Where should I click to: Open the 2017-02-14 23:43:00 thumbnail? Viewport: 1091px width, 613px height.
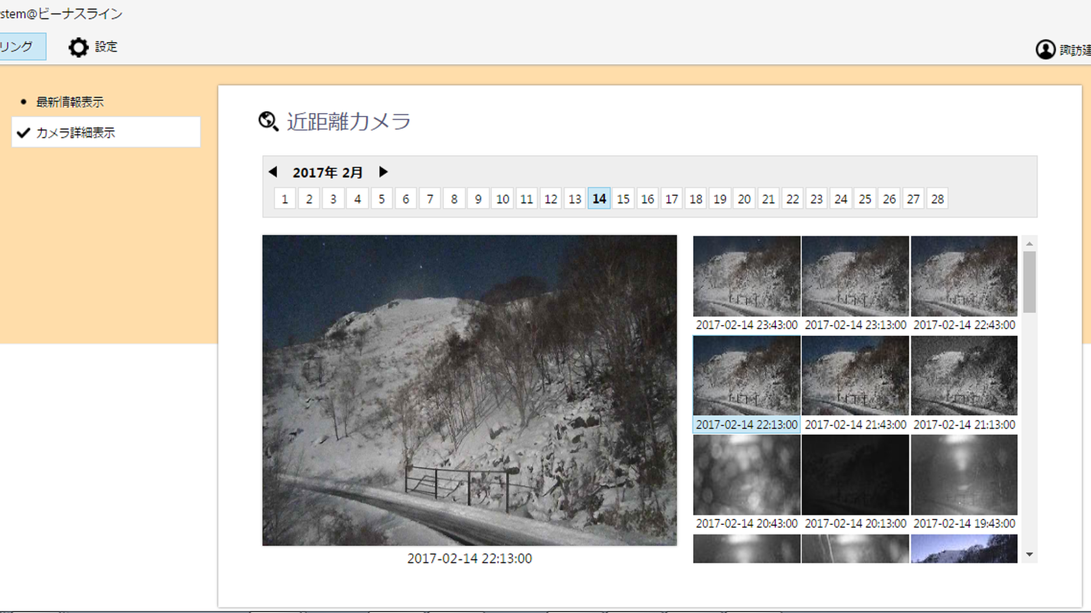tap(746, 276)
